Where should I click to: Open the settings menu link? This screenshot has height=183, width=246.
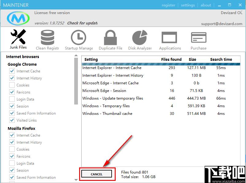[188, 5]
